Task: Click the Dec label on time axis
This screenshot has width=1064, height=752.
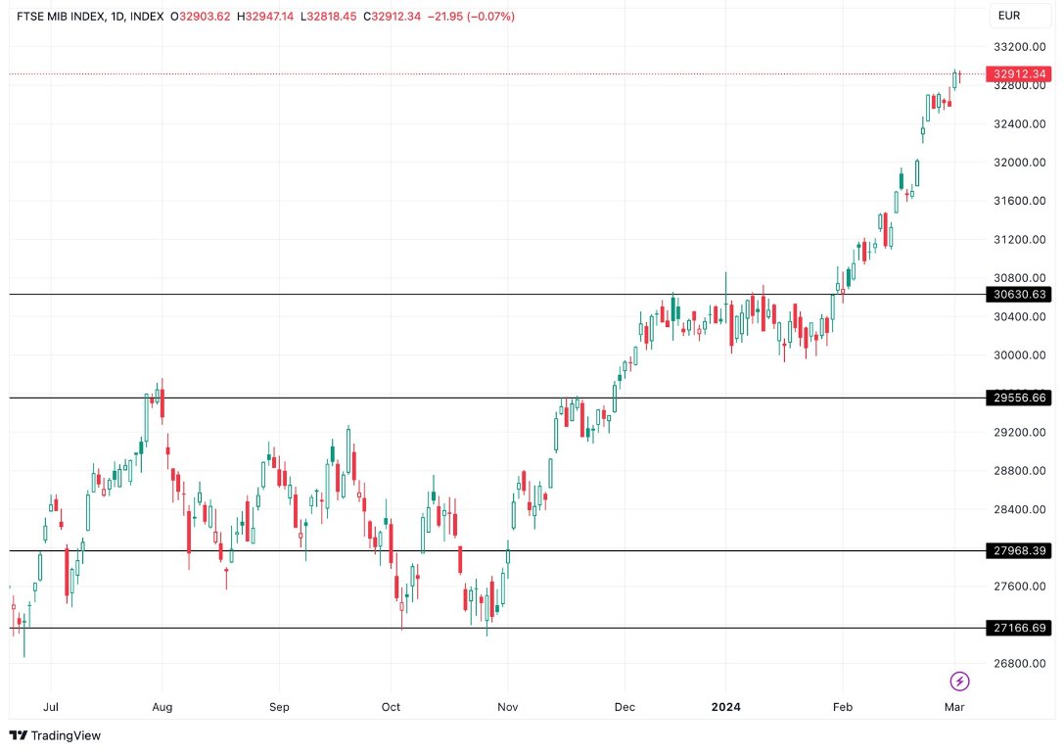Action: pyautogui.click(x=625, y=707)
